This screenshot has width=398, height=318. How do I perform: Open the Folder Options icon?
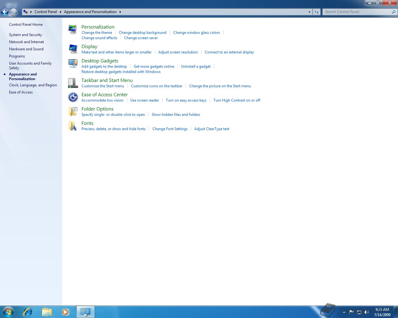pos(73,111)
